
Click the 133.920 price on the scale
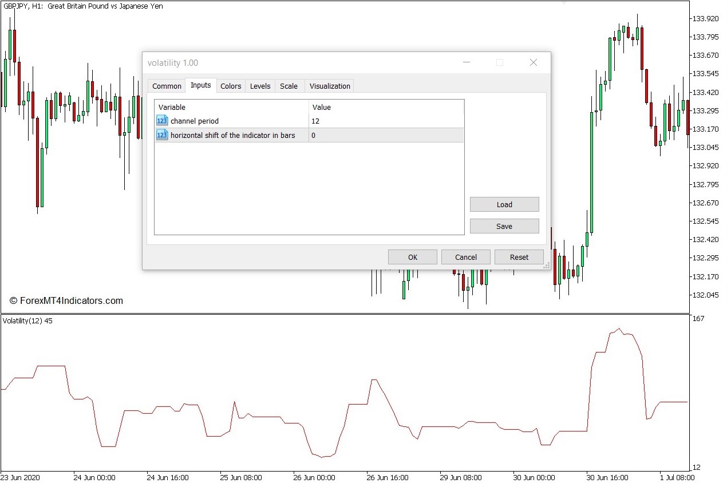(x=705, y=18)
